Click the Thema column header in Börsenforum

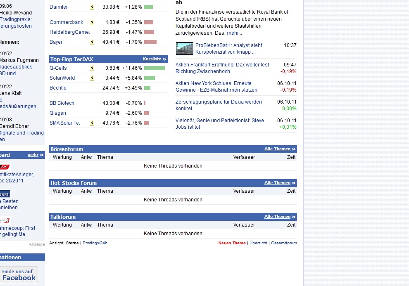point(105,157)
